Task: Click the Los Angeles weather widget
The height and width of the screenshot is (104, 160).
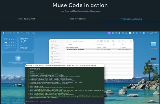Action: (26, 43)
